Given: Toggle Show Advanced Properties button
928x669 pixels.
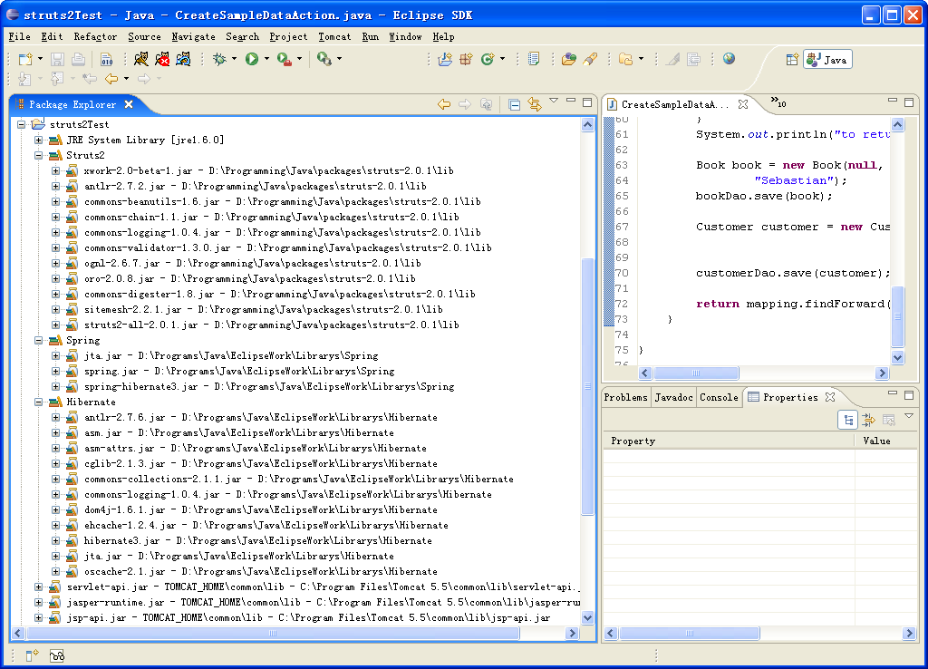Looking at the screenshot, I should tap(868, 420).
